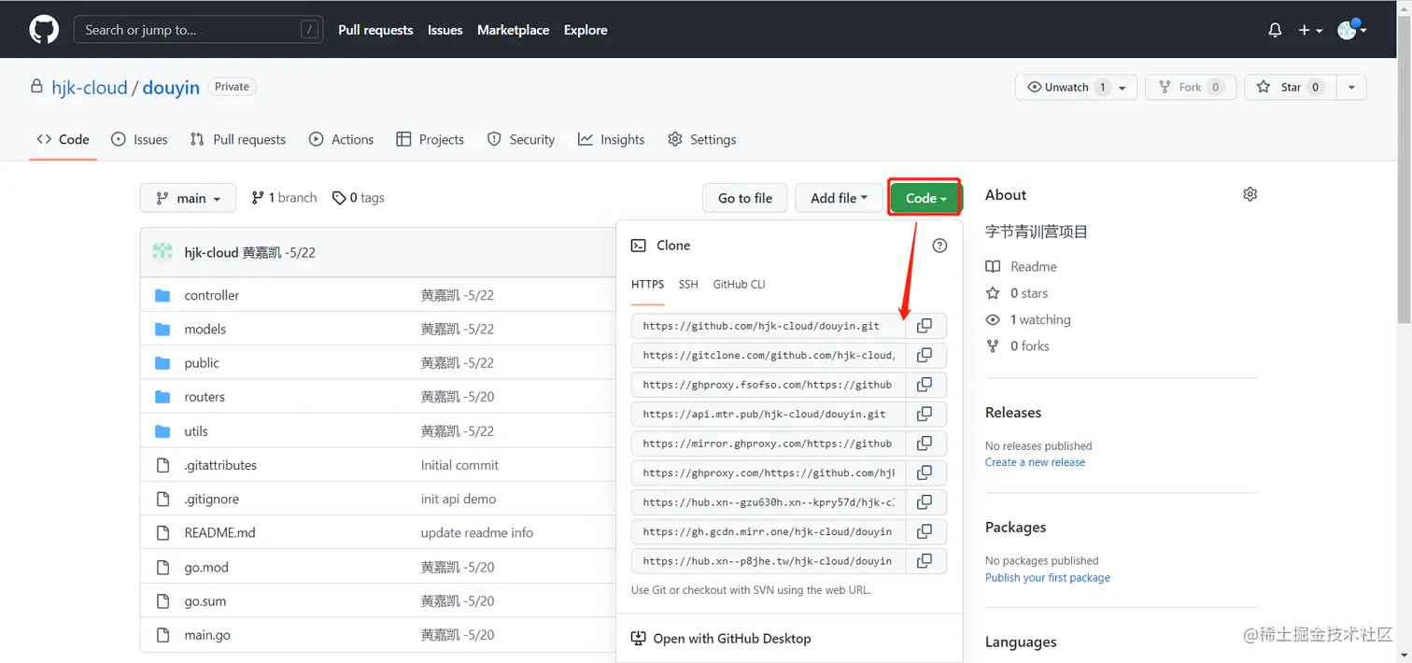Viewport: 1412px width, 663px height.
Task: View the 0 tags link
Action: click(359, 198)
